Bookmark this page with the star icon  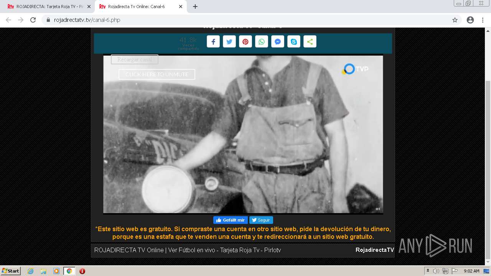tap(455, 20)
